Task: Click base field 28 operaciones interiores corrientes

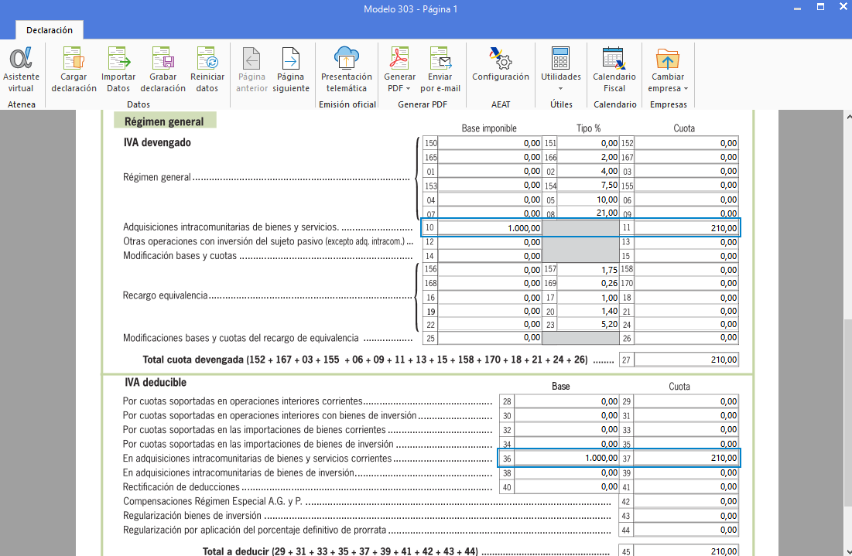Action: [x=566, y=402]
